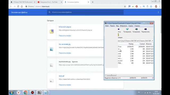The width and height of the screenshot is (170, 95).
Task: Click the font file icon of 0222.otf
Action: pos(52,81)
